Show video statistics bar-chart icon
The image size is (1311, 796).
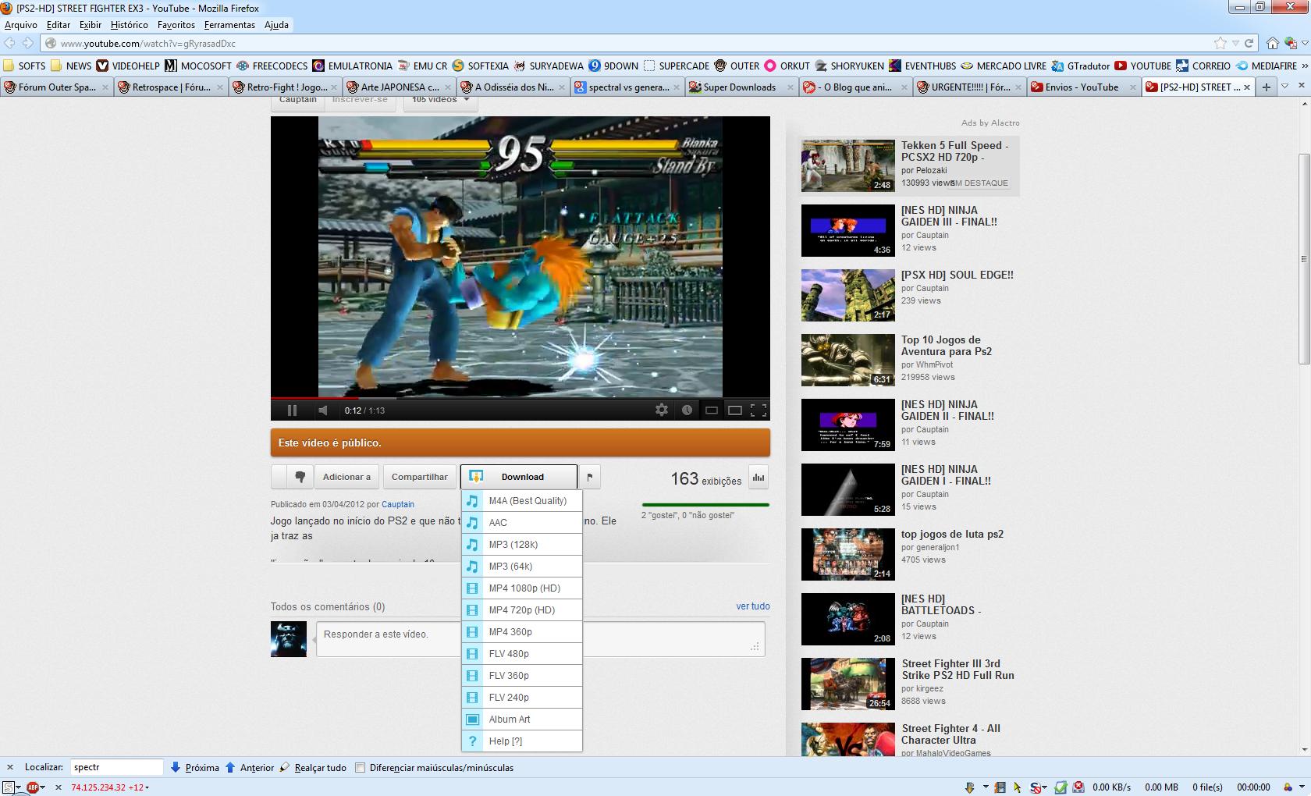tap(759, 477)
